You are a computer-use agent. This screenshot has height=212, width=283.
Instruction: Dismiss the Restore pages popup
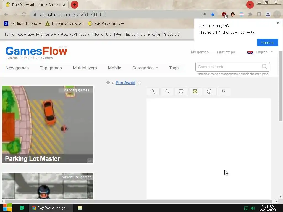pos(278,23)
